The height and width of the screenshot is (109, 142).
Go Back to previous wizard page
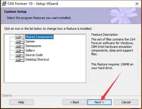tap(75, 102)
